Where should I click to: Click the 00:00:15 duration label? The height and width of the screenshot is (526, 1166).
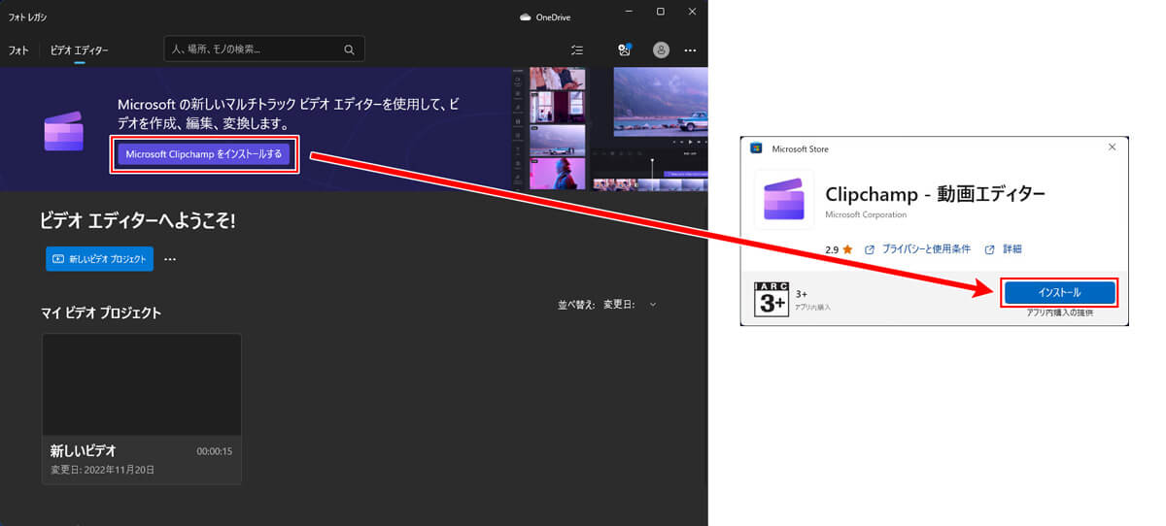click(x=215, y=451)
